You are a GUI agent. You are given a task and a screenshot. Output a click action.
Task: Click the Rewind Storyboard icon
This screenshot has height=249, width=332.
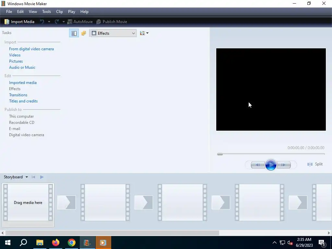(33, 177)
